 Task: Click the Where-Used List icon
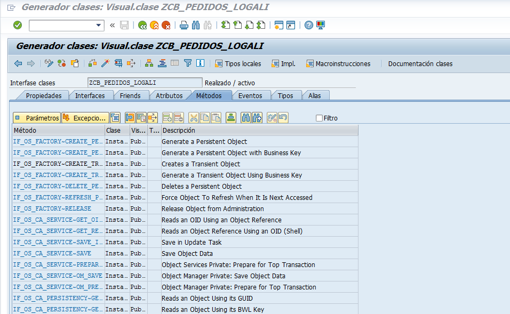(131, 63)
